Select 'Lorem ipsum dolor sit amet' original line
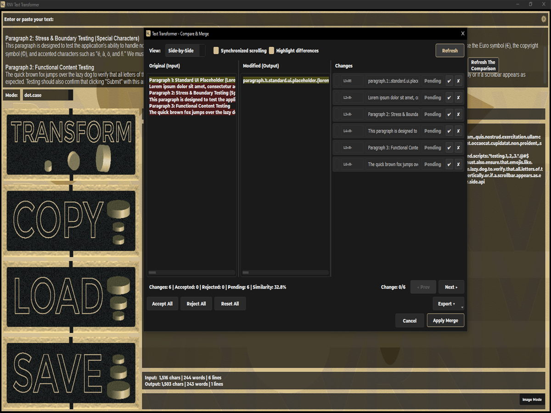Viewport: 551px width, 413px height. (x=192, y=86)
